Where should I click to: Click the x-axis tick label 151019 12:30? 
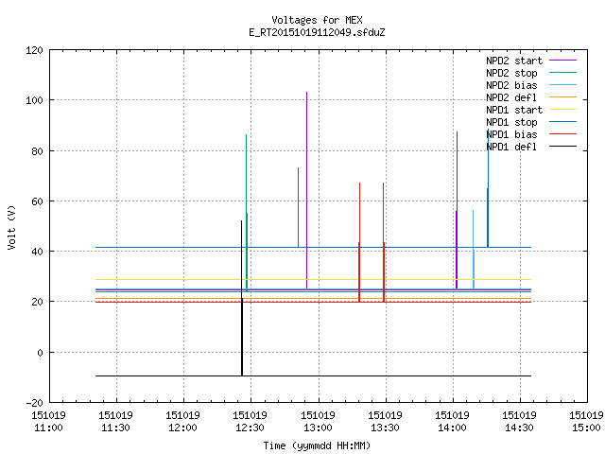pyautogui.click(x=250, y=422)
